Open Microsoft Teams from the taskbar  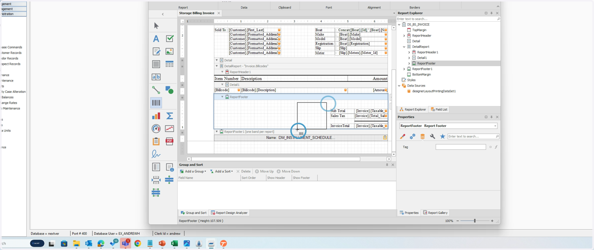(x=125, y=244)
